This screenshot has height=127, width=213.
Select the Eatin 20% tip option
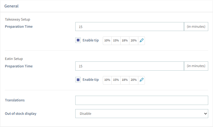(x=134, y=80)
